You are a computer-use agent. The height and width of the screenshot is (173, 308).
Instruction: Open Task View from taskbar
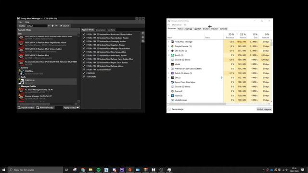66,170
